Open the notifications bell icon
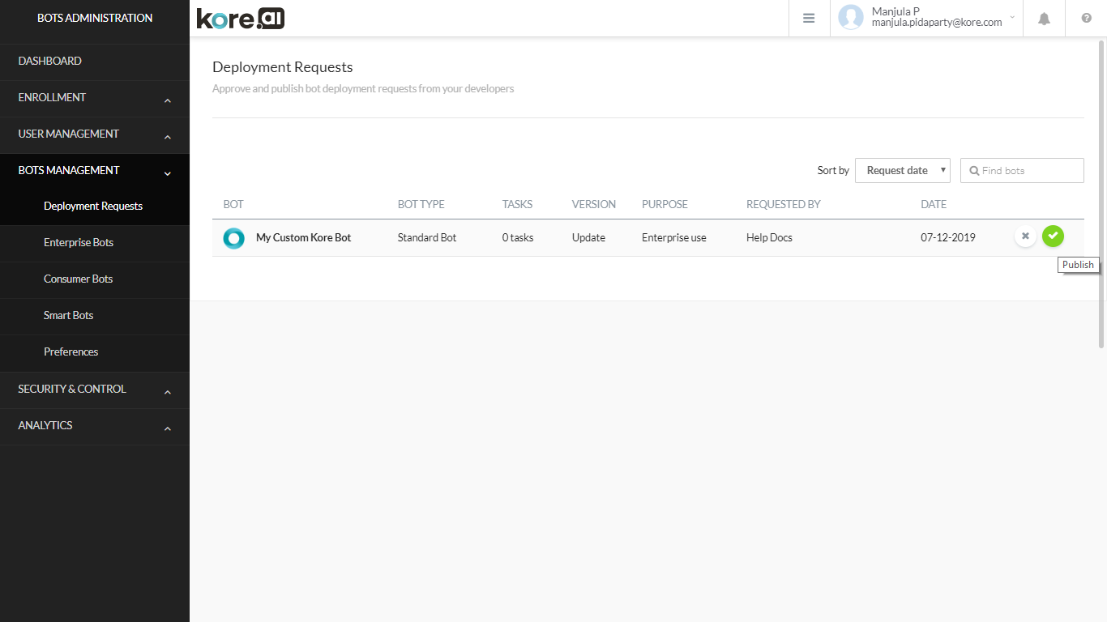 [1044, 19]
